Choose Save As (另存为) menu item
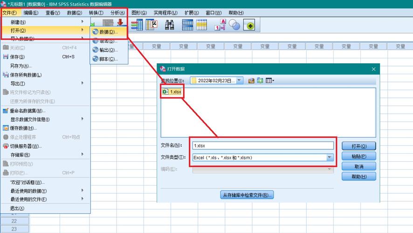Screen dimensions: 413x233 tap(21, 66)
